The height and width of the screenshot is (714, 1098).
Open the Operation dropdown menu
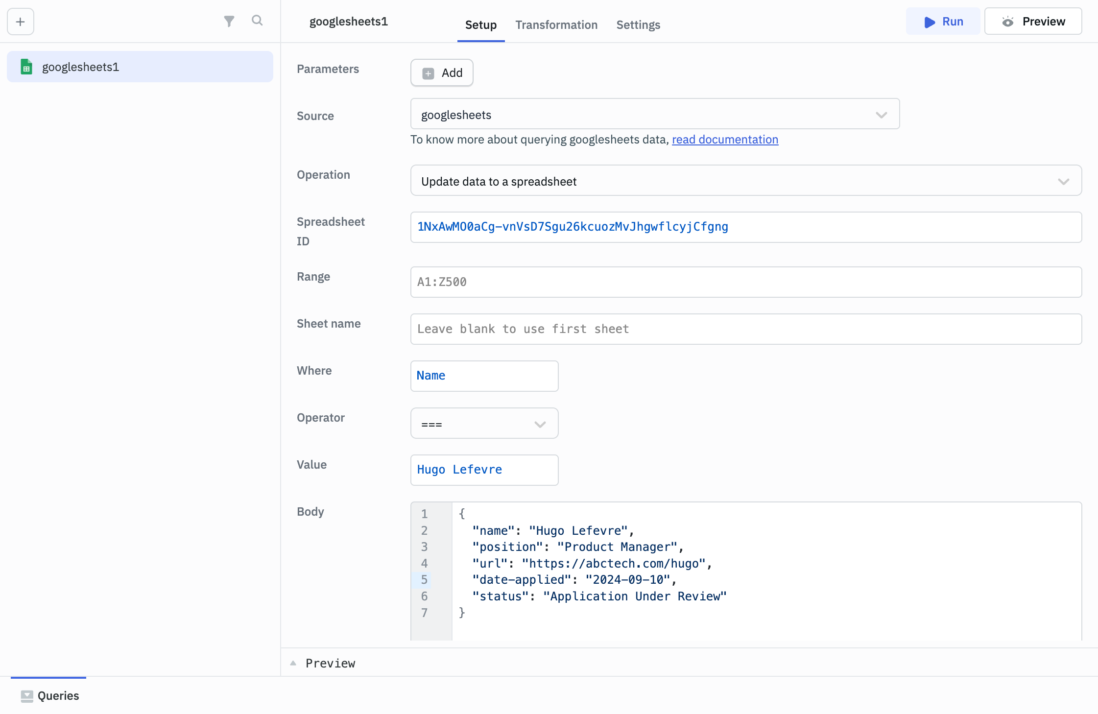745,181
